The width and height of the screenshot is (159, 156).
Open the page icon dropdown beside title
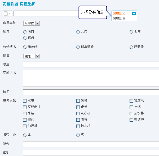tap(7, 13)
